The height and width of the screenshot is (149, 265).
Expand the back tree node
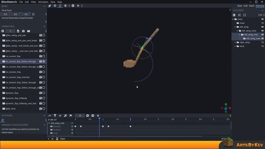[235, 46]
